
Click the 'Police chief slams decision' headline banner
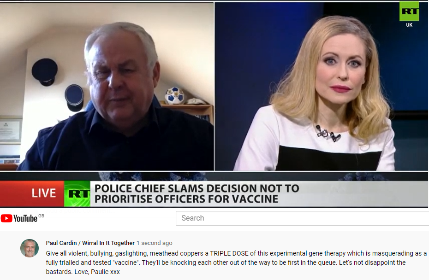click(x=259, y=194)
